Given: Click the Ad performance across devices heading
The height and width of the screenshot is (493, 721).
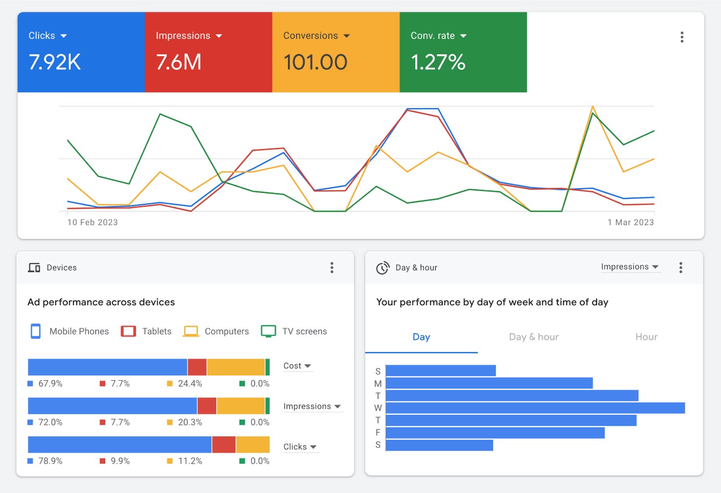Looking at the screenshot, I should click(101, 302).
